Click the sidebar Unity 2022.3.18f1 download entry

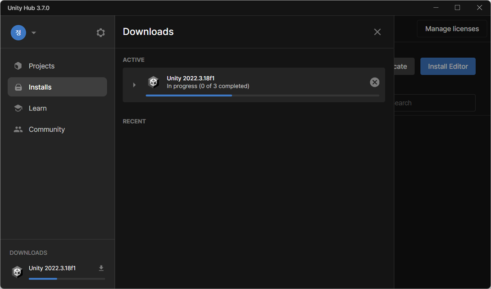[58, 272]
